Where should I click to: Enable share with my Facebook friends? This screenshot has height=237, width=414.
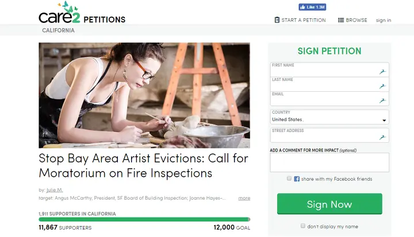coord(289,178)
